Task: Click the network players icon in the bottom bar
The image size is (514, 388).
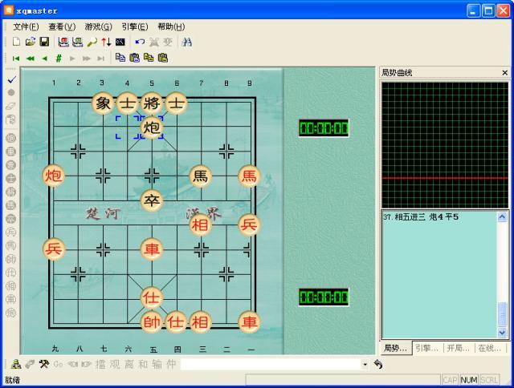Action: [16, 364]
